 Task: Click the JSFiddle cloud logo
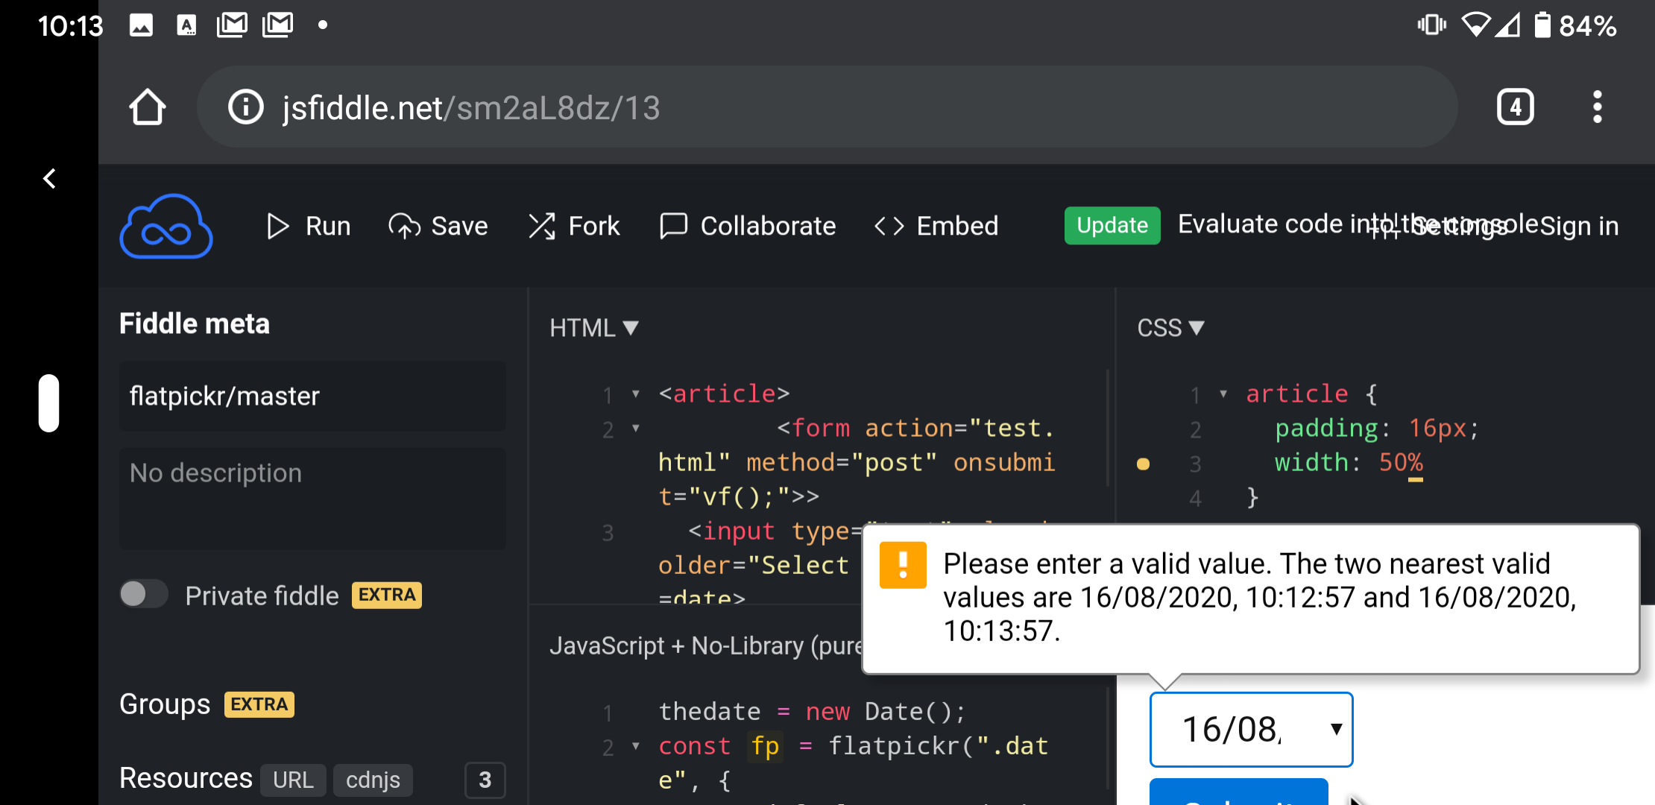pos(165,227)
